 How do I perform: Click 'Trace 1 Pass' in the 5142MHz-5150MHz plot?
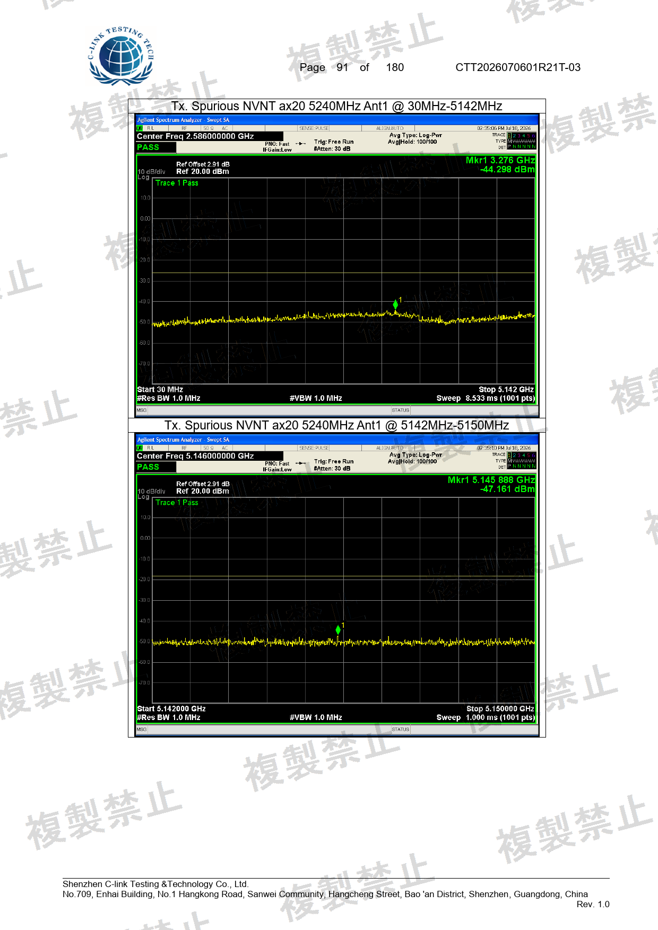click(x=177, y=503)
